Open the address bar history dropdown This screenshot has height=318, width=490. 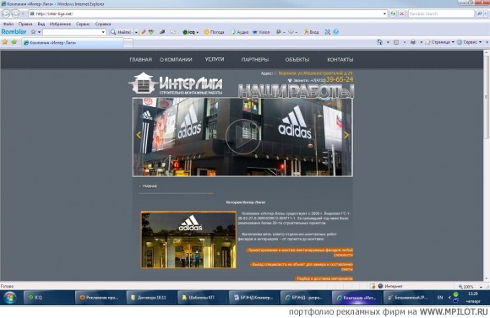click(x=384, y=13)
